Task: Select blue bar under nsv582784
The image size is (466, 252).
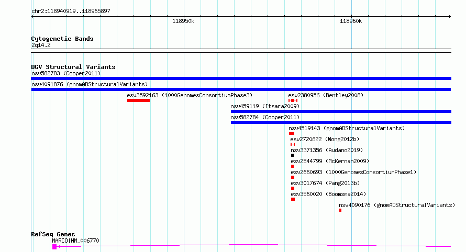Action: click(x=341, y=122)
